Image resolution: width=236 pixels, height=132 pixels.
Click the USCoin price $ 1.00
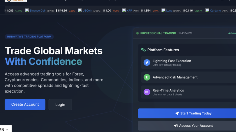(107, 11)
